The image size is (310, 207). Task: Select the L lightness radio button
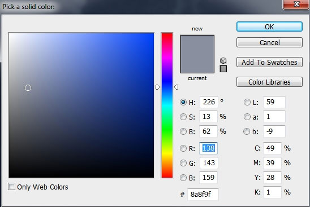(247, 102)
